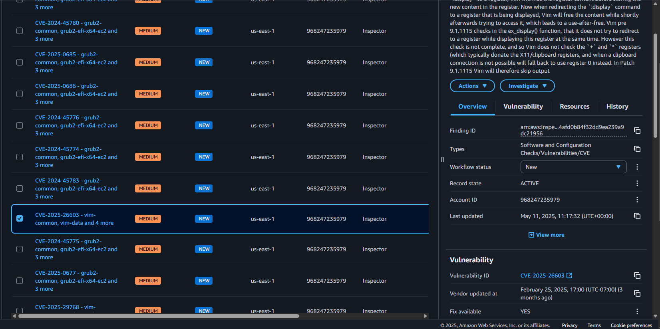Open more options for Fix available
The width and height of the screenshot is (660, 329).
click(637, 311)
